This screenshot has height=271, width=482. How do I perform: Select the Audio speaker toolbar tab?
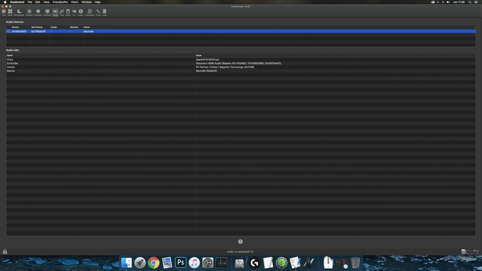[x=55, y=13]
